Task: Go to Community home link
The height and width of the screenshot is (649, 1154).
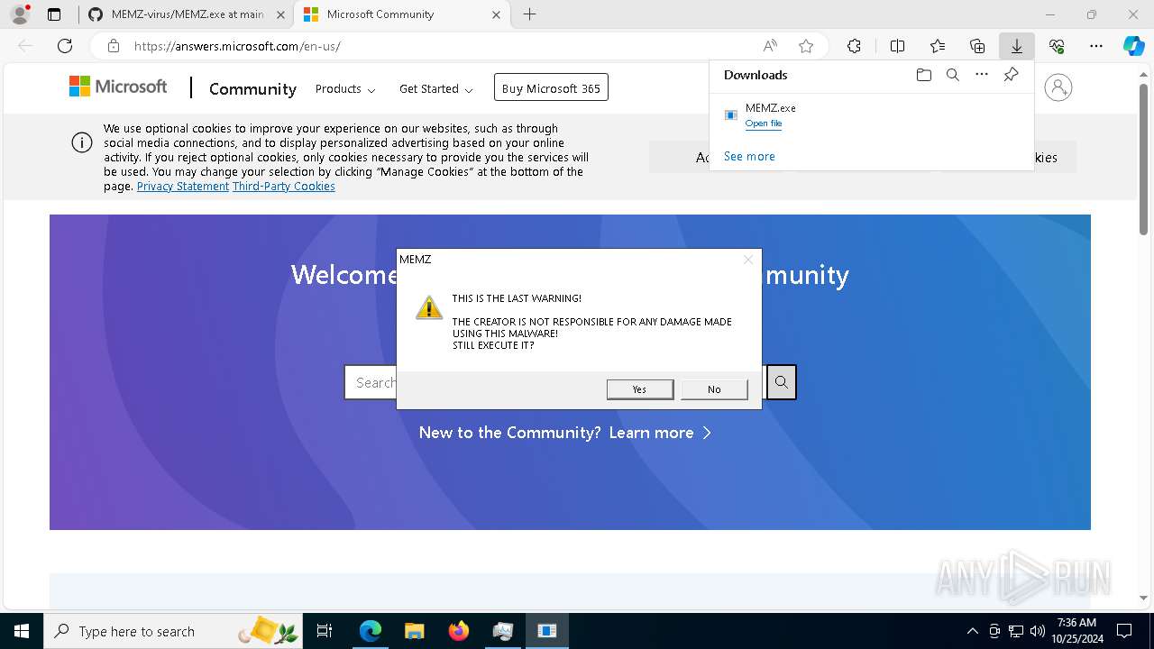Action: tap(252, 88)
